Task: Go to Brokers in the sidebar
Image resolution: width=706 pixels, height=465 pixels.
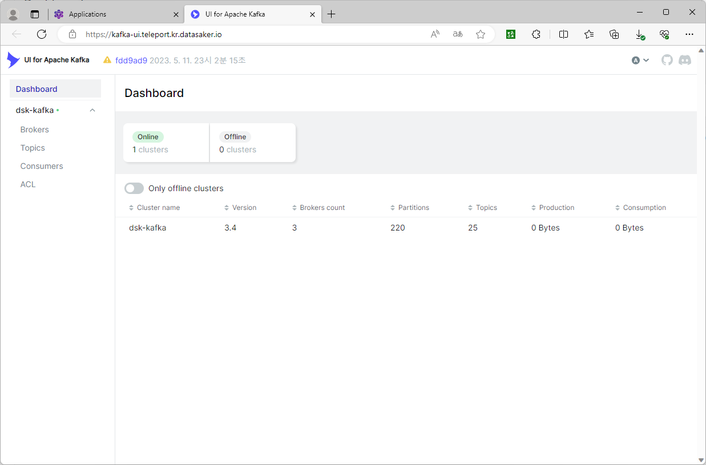Action: [35, 130]
